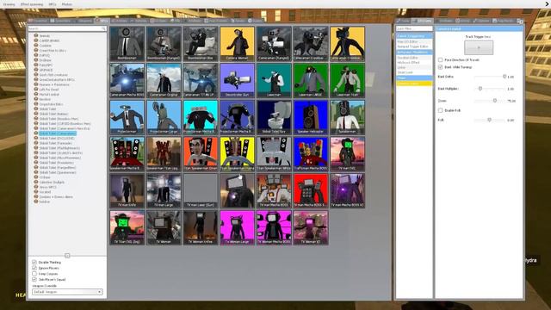
Task: Adjust the Roll slider
Action: [490, 121]
